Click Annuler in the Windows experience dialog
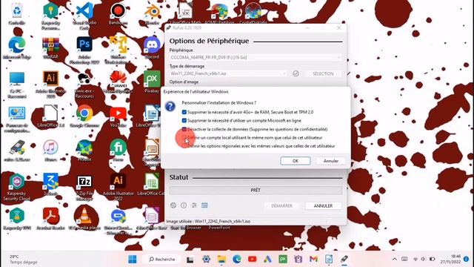The height and width of the screenshot is (267, 474). [x=331, y=161]
